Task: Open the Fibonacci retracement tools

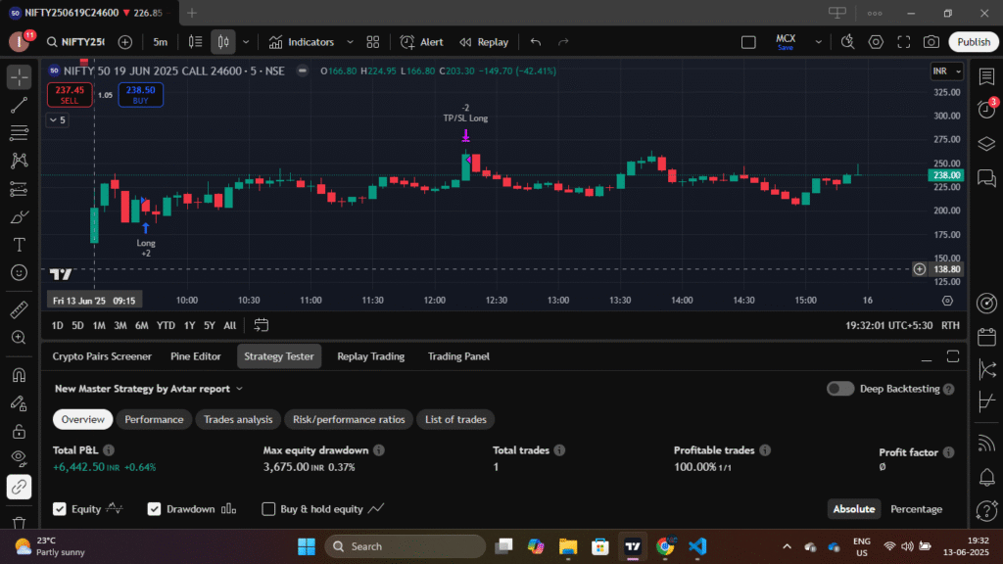Action: [20, 133]
